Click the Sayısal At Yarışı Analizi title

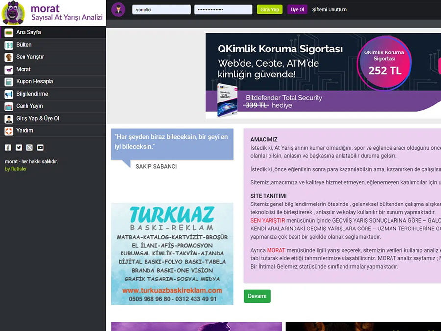click(67, 18)
